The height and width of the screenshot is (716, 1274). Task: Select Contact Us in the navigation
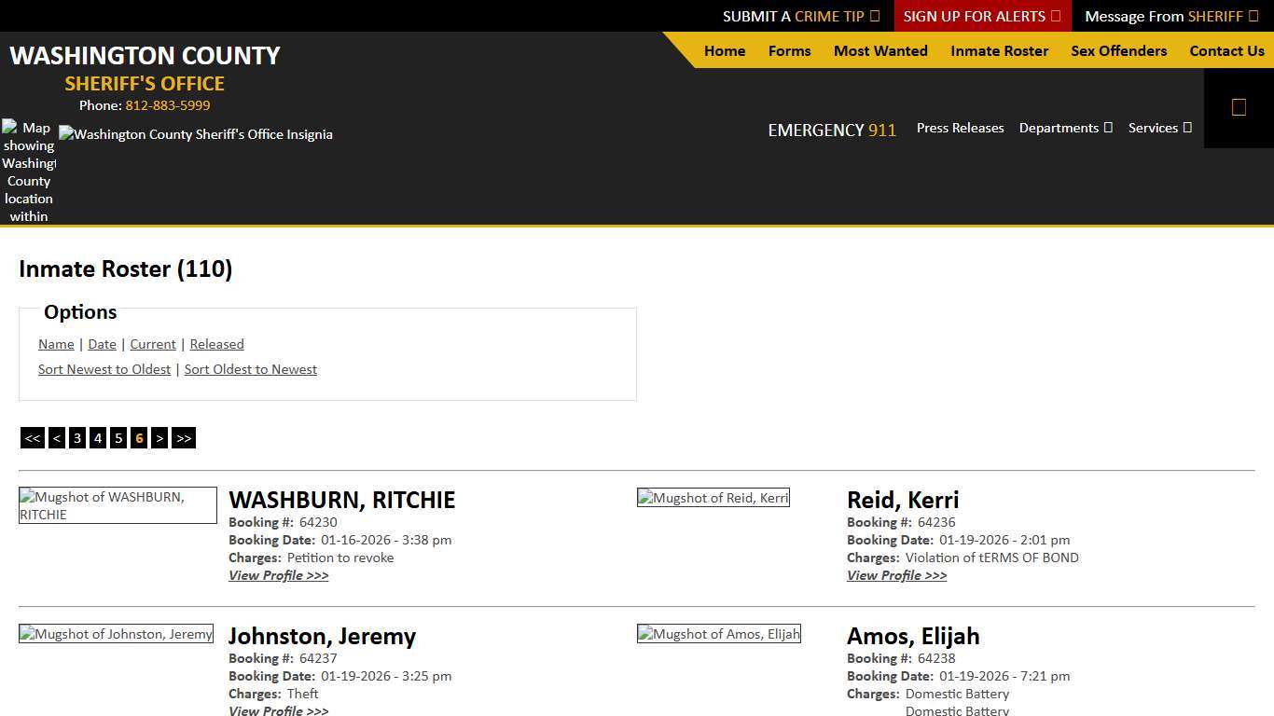tap(1226, 51)
